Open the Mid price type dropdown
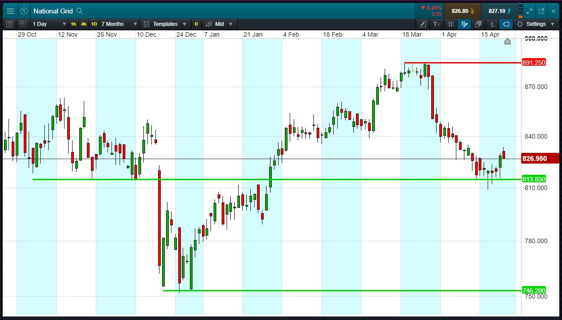 click(219, 24)
